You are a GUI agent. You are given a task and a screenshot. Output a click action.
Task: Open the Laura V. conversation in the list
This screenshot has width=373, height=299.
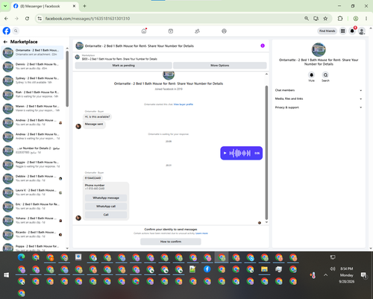[x=32, y=192]
